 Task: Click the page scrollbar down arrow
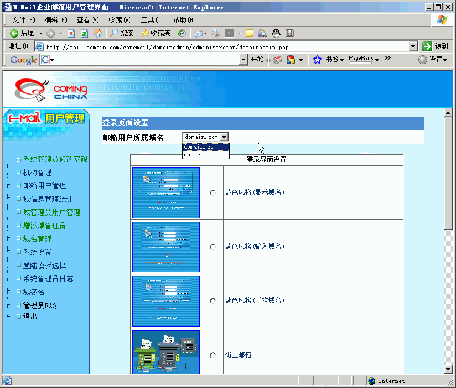tap(448, 369)
